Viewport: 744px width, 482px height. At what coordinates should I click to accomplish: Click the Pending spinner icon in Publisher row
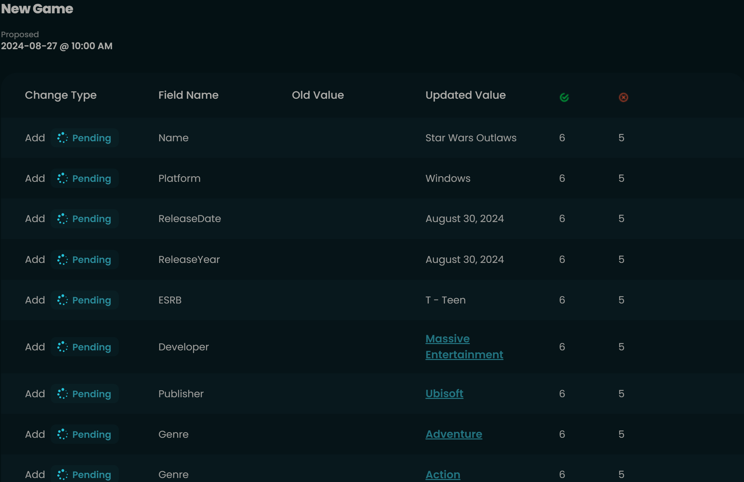(x=63, y=394)
